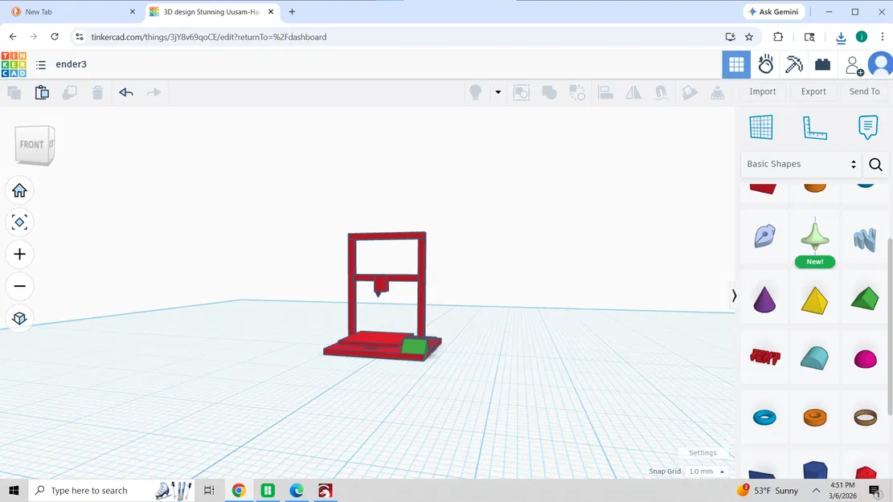Click the Notes annotation icon
The image size is (893, 502).
867,127
